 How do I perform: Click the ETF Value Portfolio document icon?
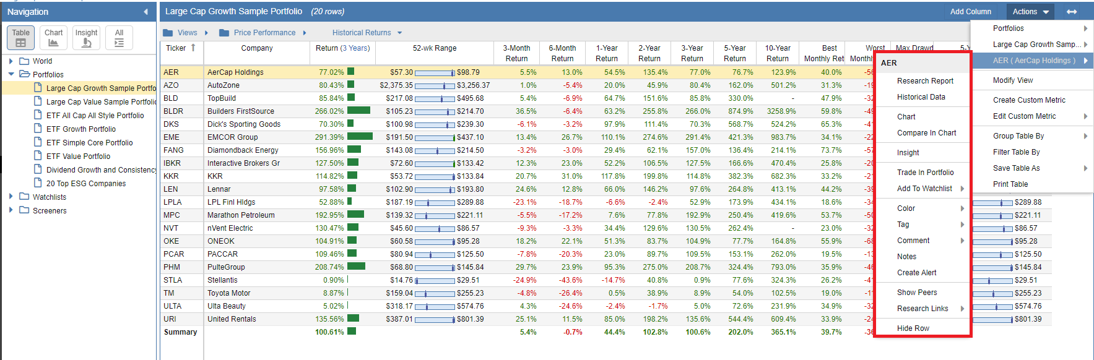tap(38, 156)
